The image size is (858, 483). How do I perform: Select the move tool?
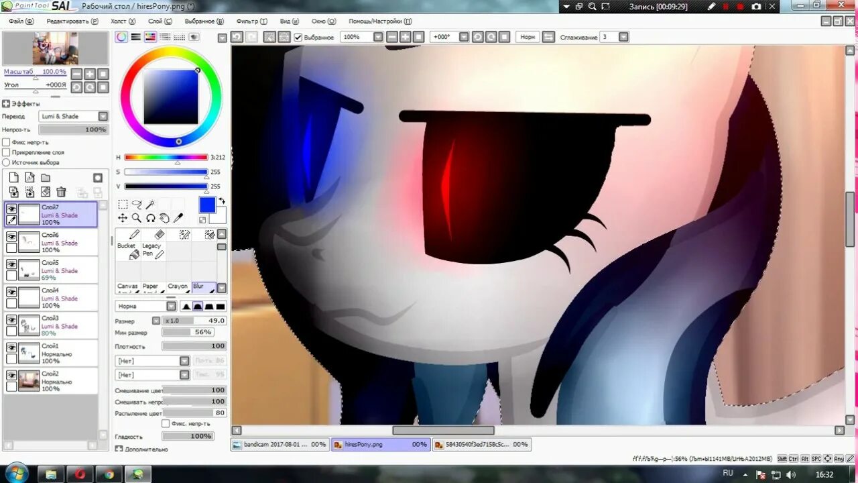click(123, 218)
